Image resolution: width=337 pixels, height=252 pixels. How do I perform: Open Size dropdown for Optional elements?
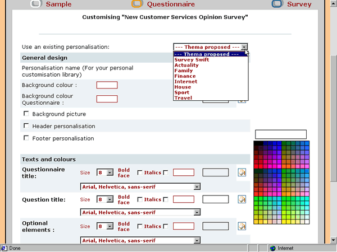click(110, 226)
